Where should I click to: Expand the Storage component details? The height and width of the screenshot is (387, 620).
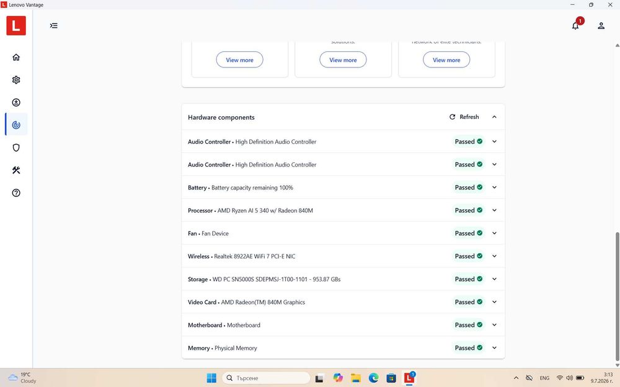494,279
